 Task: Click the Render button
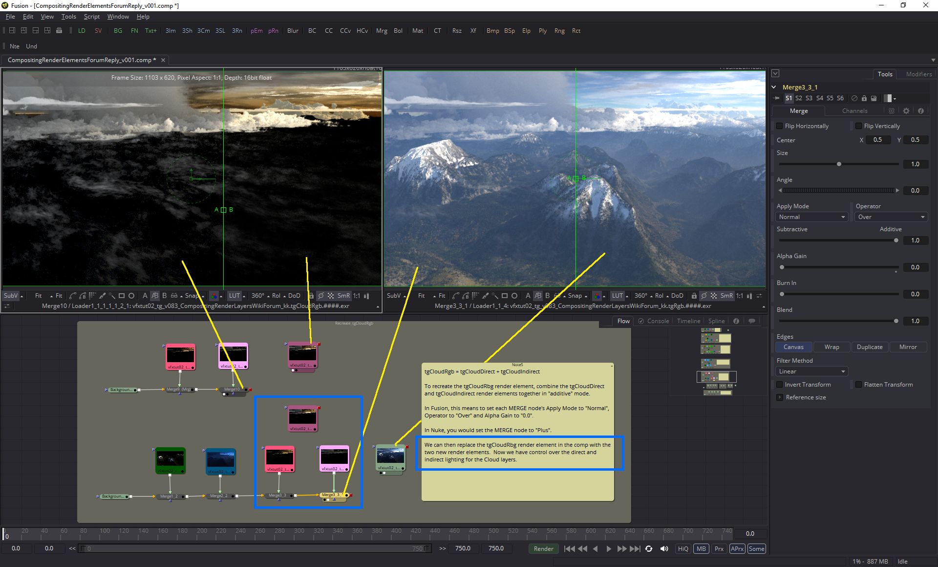pos(543,549)
